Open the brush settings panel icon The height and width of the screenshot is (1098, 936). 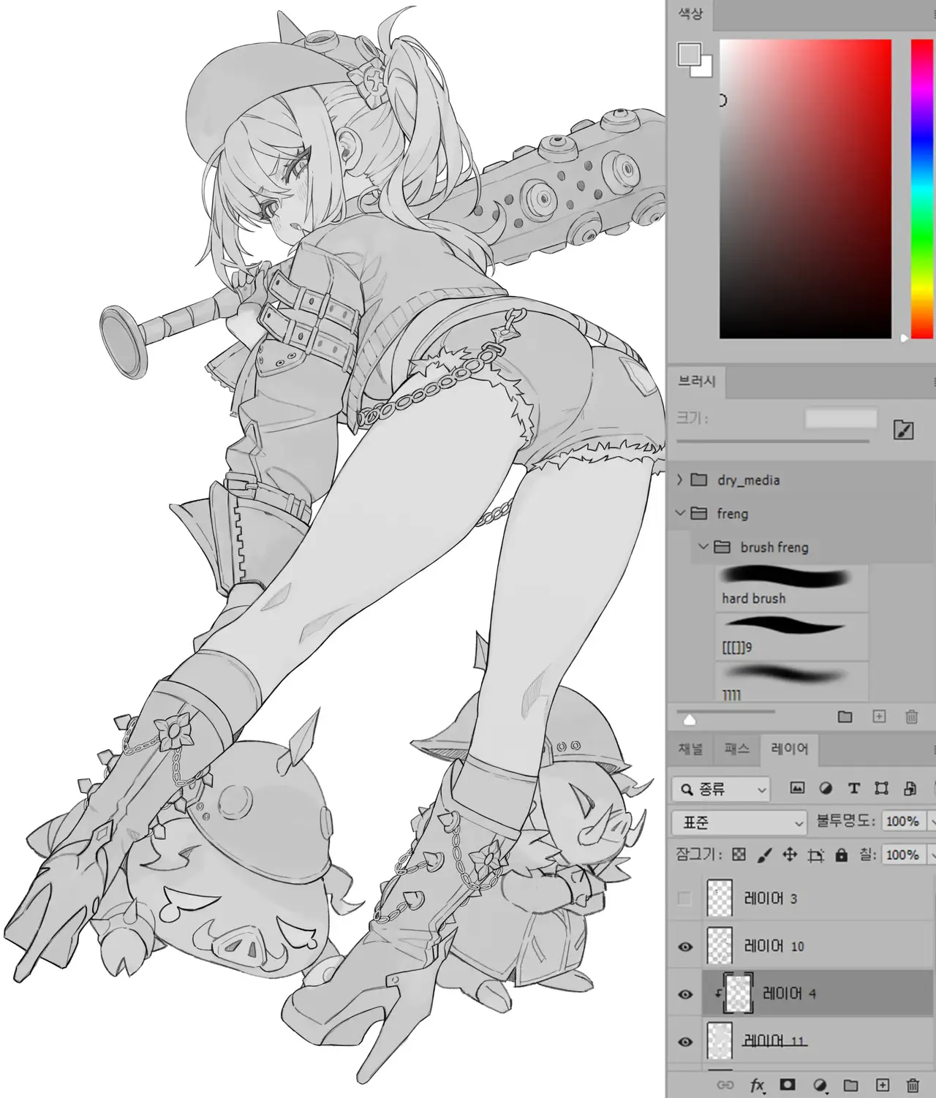904,430
